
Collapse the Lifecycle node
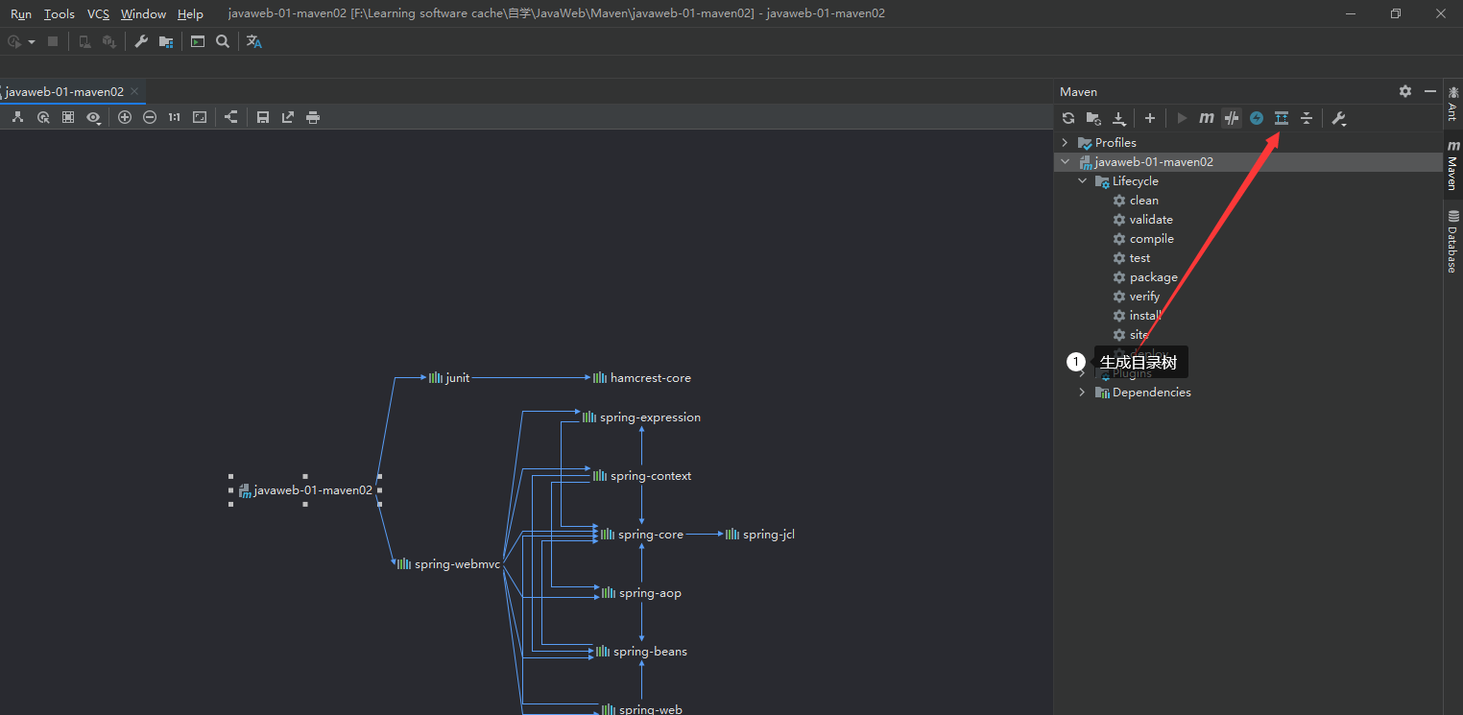tap(1082, 180)
